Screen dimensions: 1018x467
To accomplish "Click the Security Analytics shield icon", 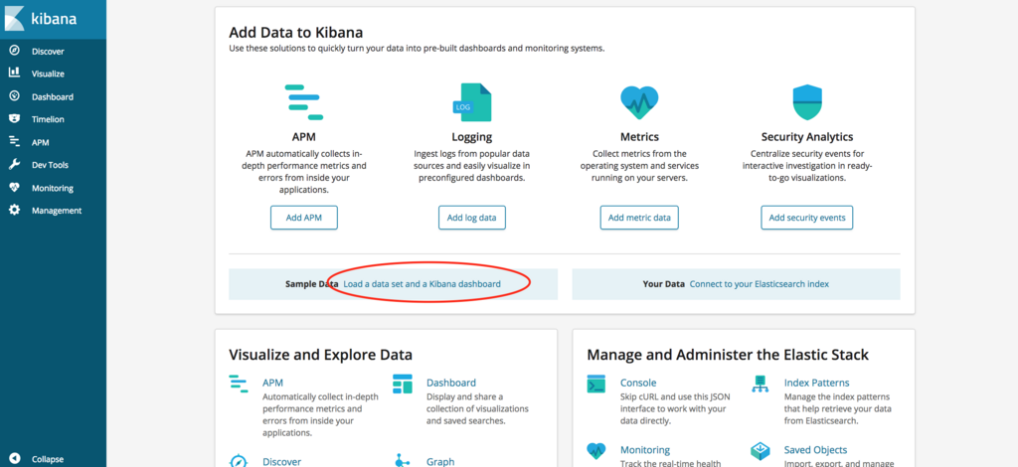I will point(807,101).
